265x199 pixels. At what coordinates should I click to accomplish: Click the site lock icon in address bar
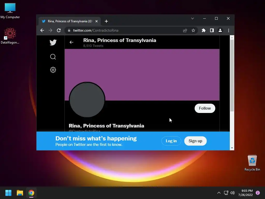[69, 30]
